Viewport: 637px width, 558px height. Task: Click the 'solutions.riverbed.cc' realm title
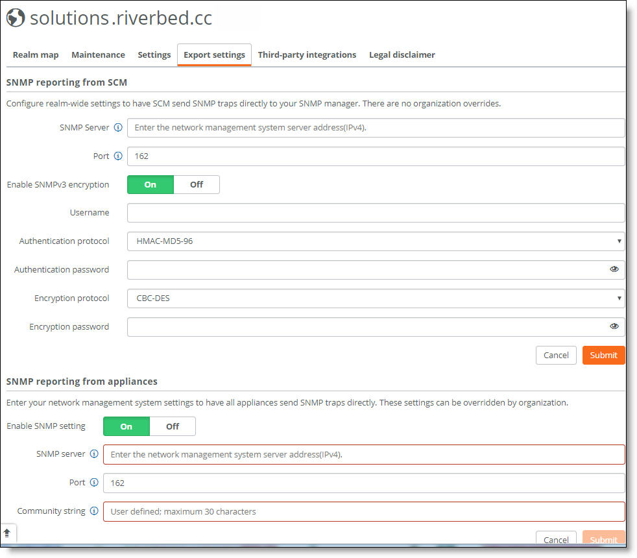click(121, 18)
